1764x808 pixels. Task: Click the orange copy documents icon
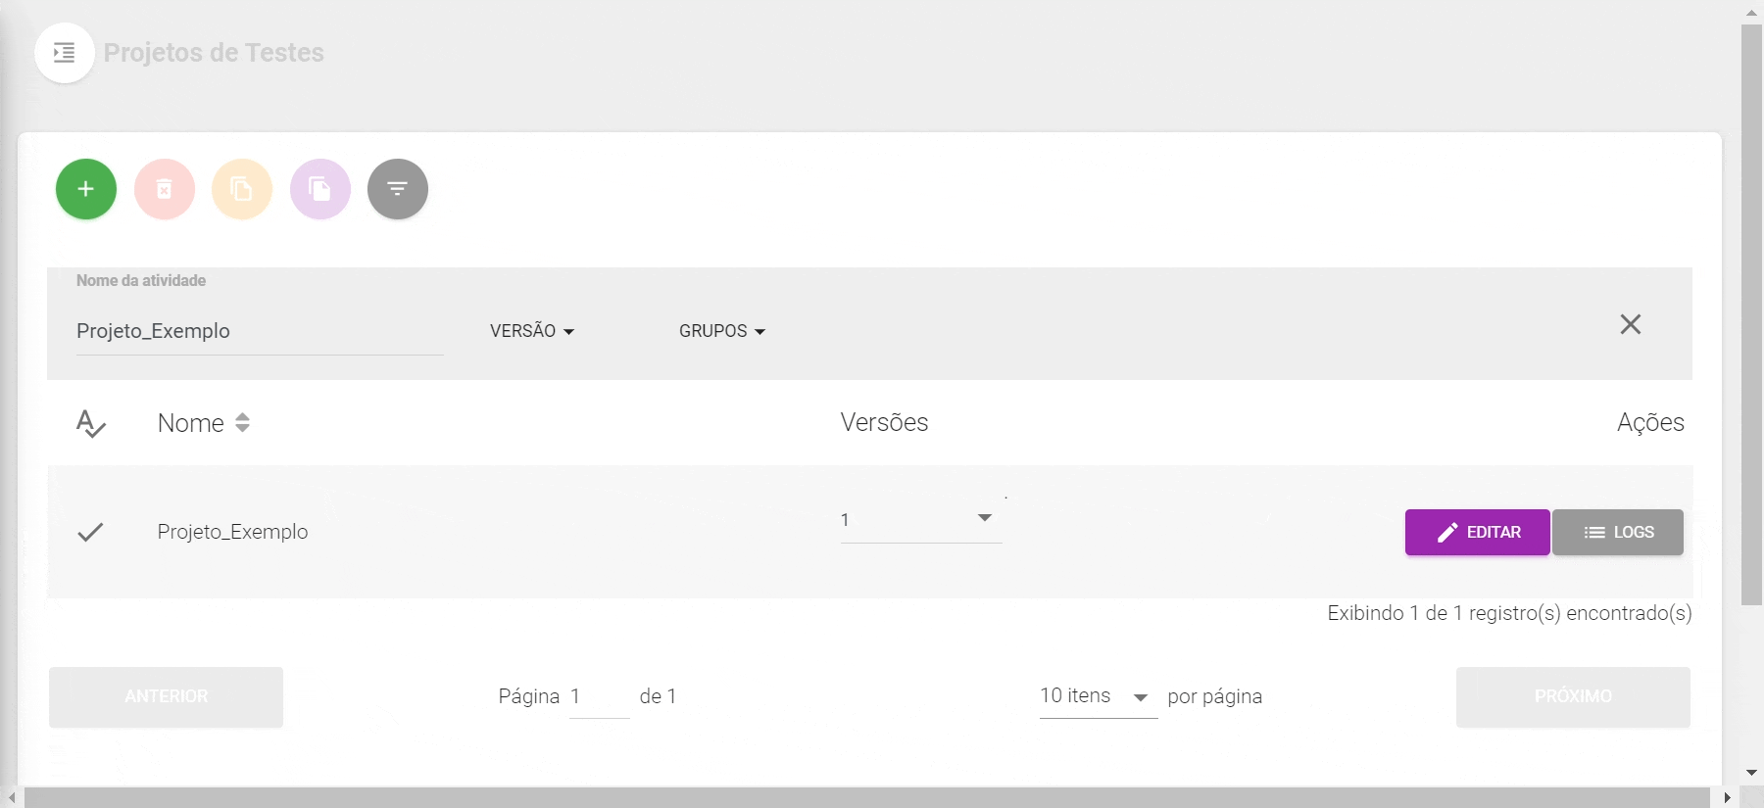pos(242,189)
